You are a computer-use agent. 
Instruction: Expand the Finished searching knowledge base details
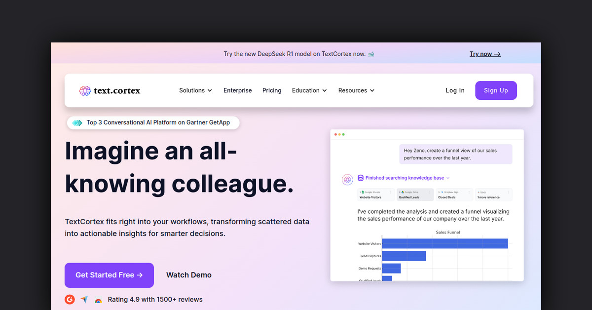[447, 178]
